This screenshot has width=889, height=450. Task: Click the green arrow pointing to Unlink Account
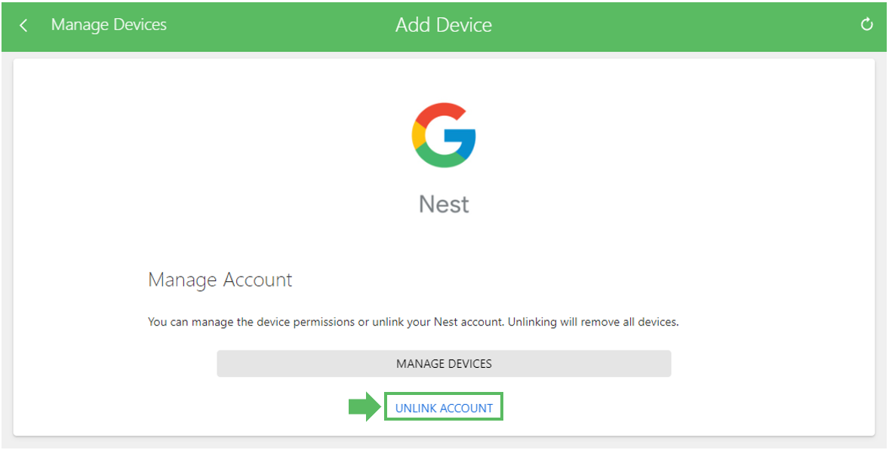point(365,406)
